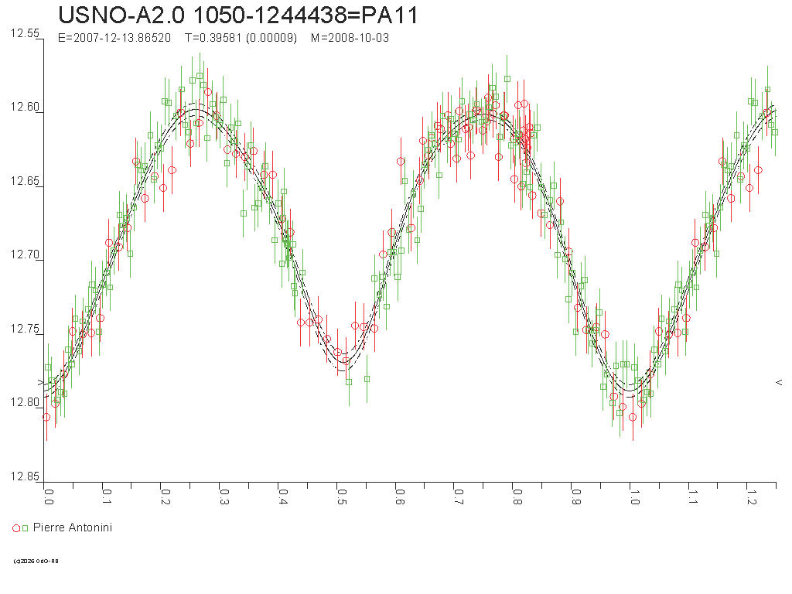792x594 pixels.
Task: Click the x-axis phase label 0.0
Action: pyautogui.click(x=49, y=497)
